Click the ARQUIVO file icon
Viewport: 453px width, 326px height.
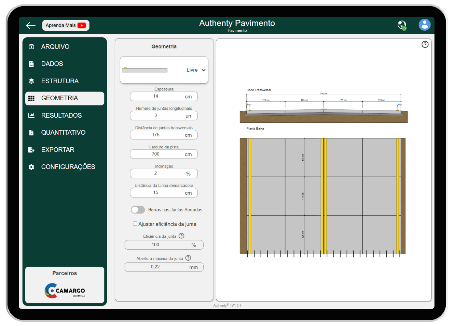click(31, 47)
